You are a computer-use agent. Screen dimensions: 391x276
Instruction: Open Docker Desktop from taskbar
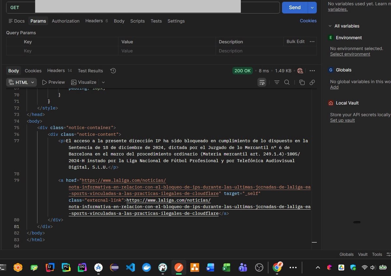pos(147,268)
